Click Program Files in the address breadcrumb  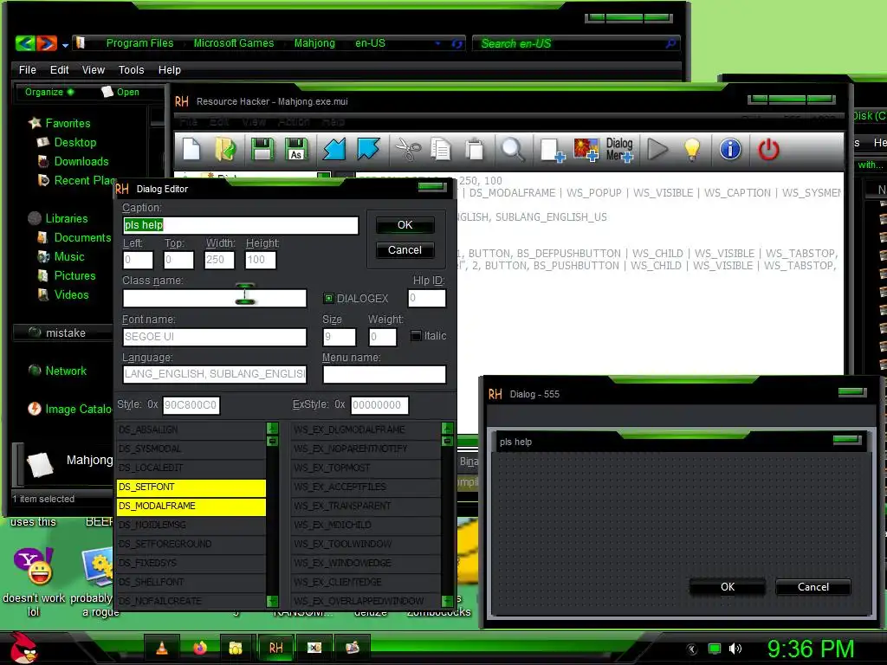(x=139, y=43)
